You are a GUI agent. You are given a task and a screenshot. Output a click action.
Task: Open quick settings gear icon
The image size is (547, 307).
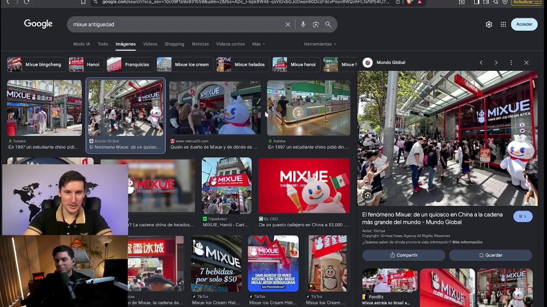click(x=489, y=24)
